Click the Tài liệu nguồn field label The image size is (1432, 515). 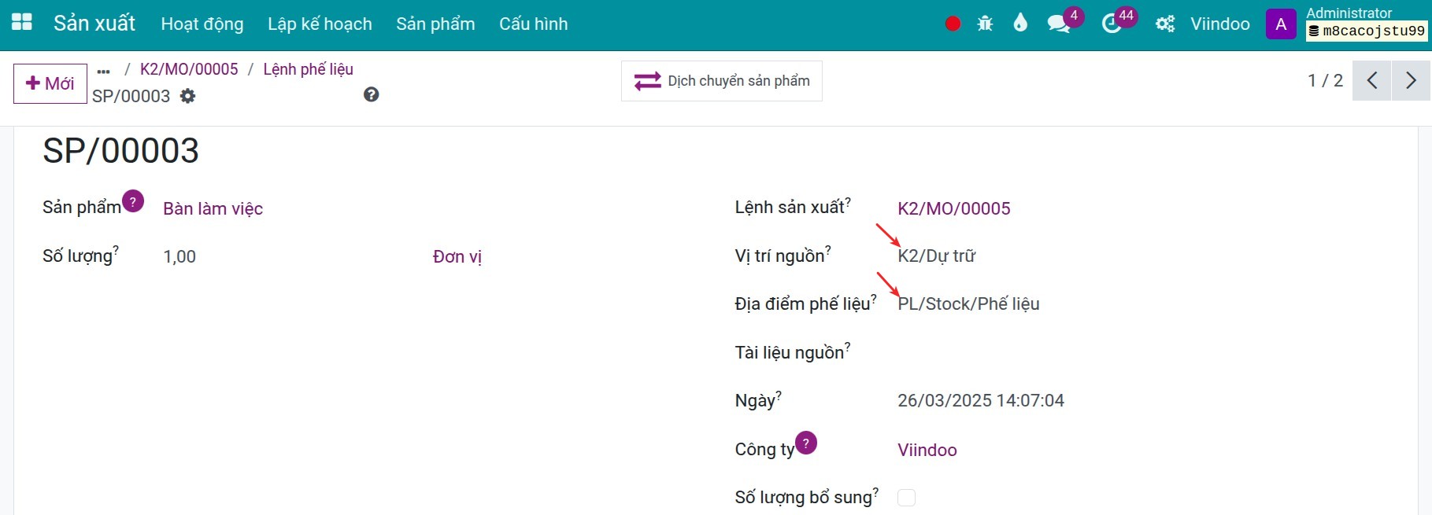(x=790, y=352)
